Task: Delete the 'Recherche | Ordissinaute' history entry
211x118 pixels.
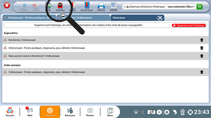Action: 202,40
